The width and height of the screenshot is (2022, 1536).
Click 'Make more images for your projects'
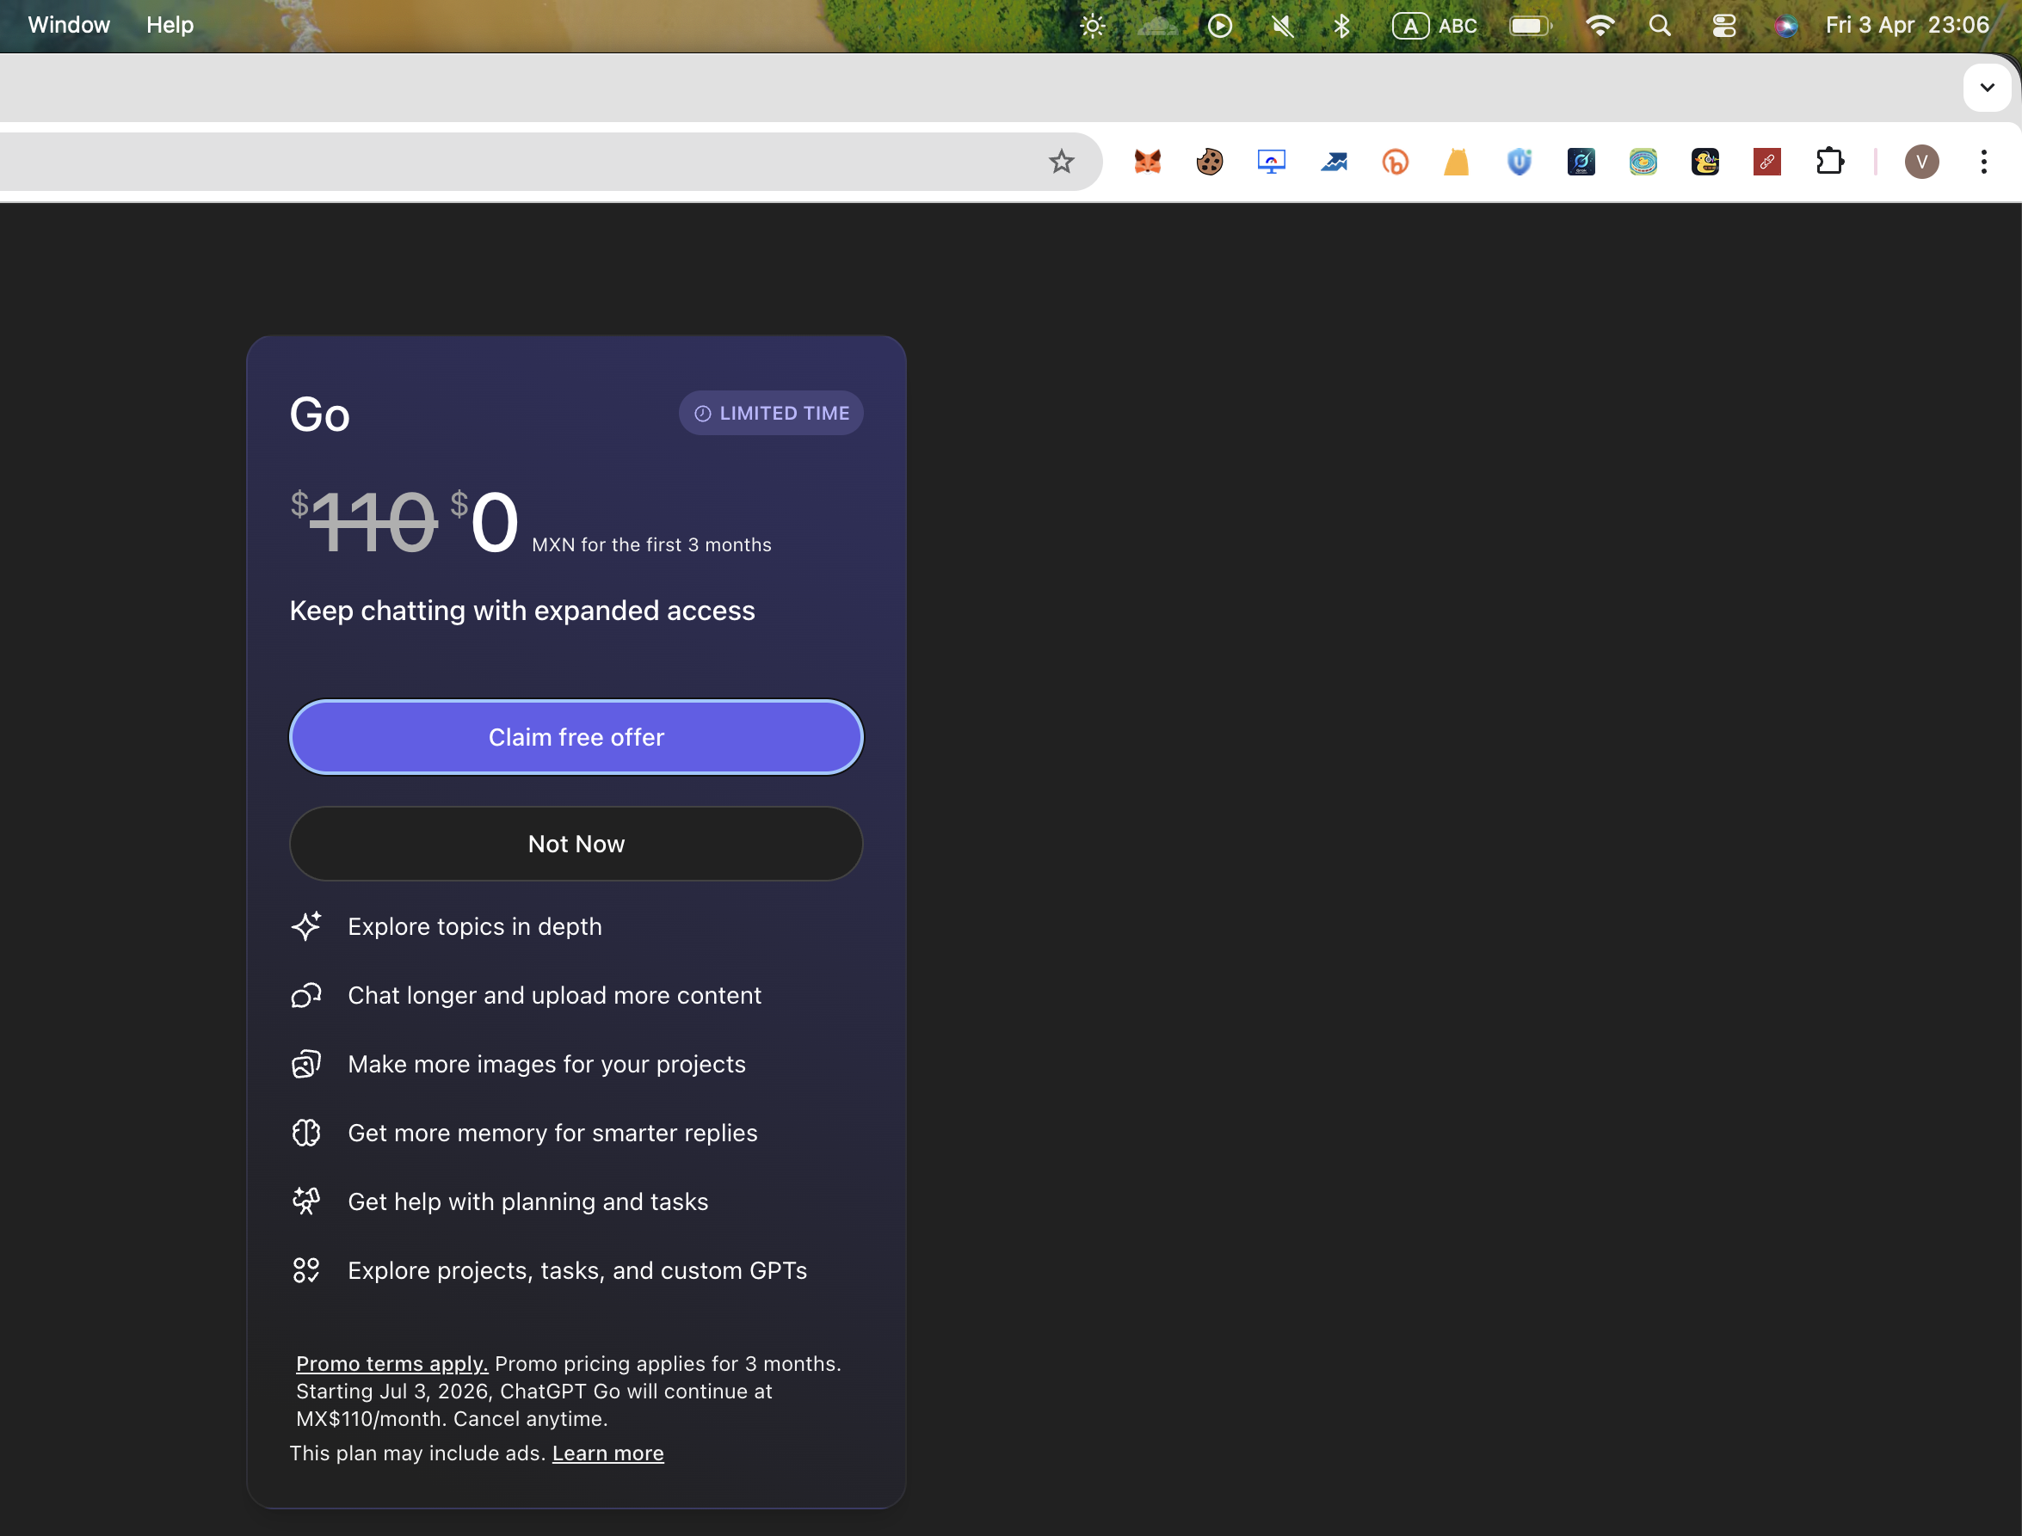pos(547,1064)
